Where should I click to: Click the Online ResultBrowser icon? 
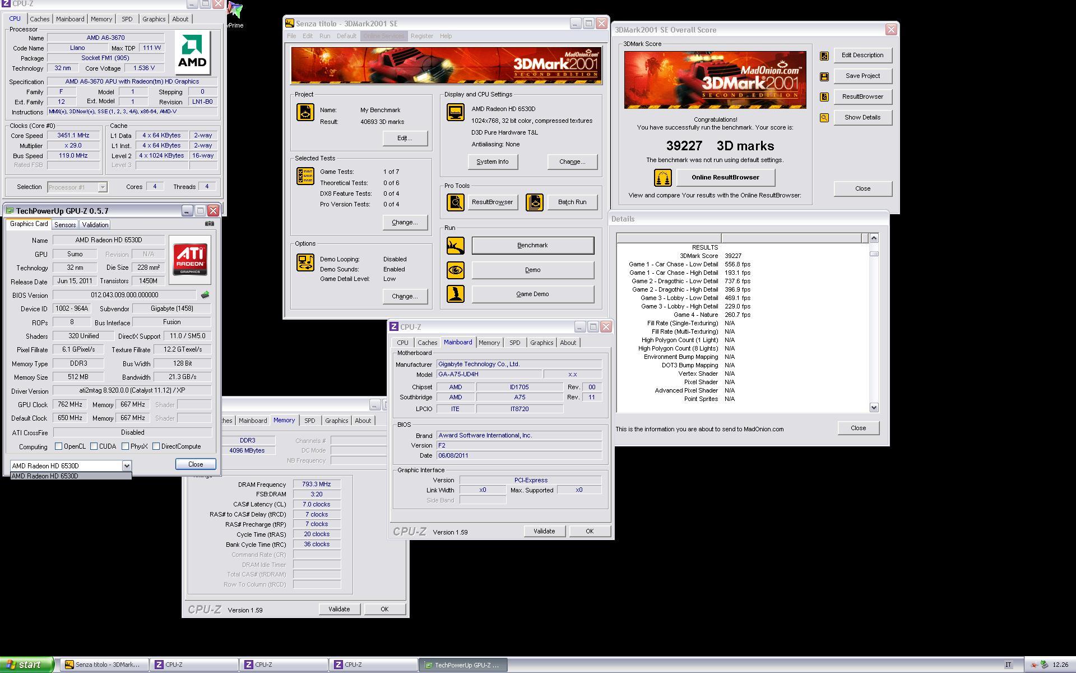[662, 178]
